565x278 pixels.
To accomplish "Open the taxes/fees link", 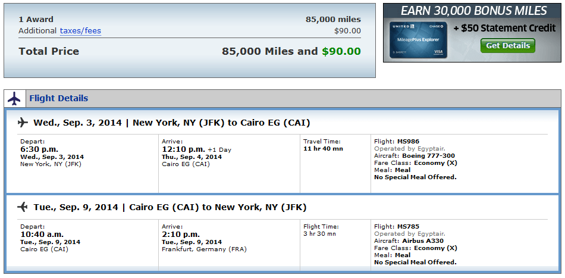I will [x=80, y=30].
